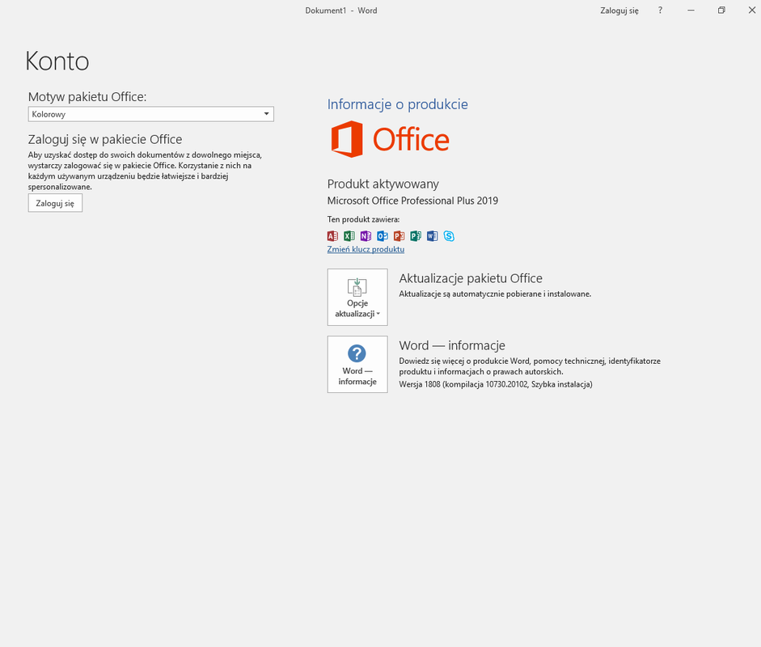The height and width of the screenshot is (647, 761).
Task: Click the Dokument1 - Word title text
Action: click(x=341, y=11)
